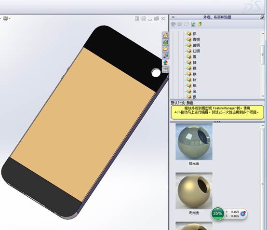Click the yellow up-one-level arrow icon
The height and width of the screenshot is (230, 267).
pos(200,24)
